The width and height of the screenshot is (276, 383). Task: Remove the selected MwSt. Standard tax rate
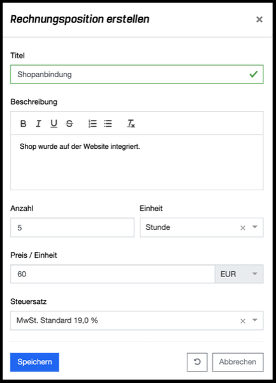[x=243, y=320]
